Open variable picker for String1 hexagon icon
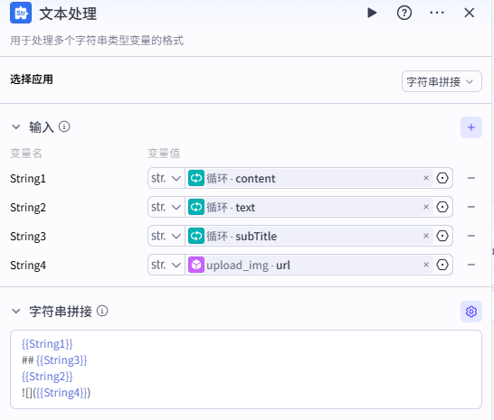494x420 pixels. [442, 178]
